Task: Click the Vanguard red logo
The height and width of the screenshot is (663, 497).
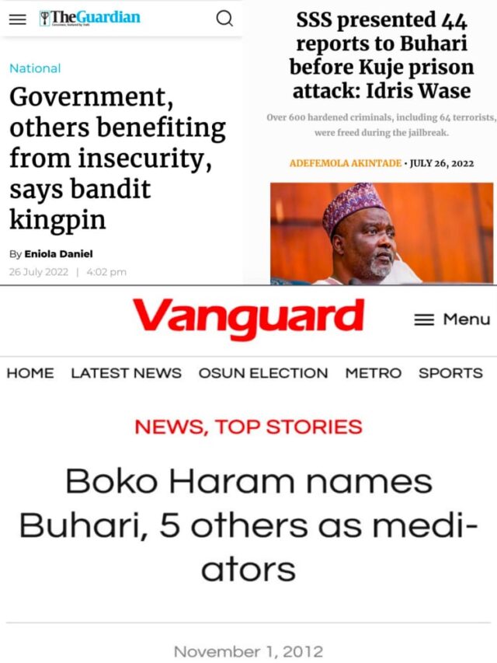Action: (x=248, y=318)
